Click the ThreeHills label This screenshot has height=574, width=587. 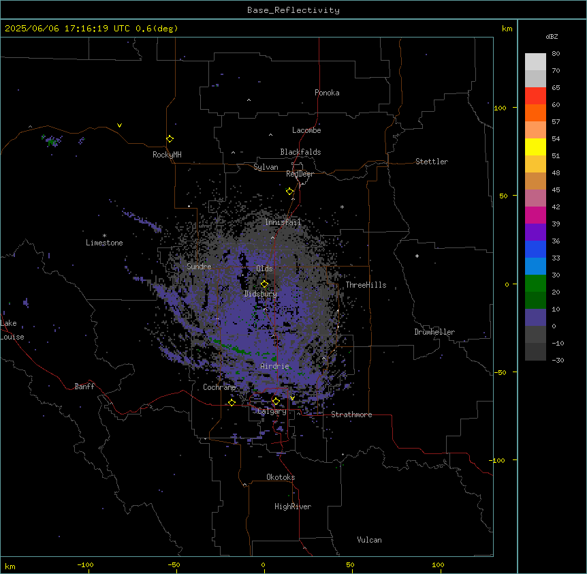pos(366,285)
